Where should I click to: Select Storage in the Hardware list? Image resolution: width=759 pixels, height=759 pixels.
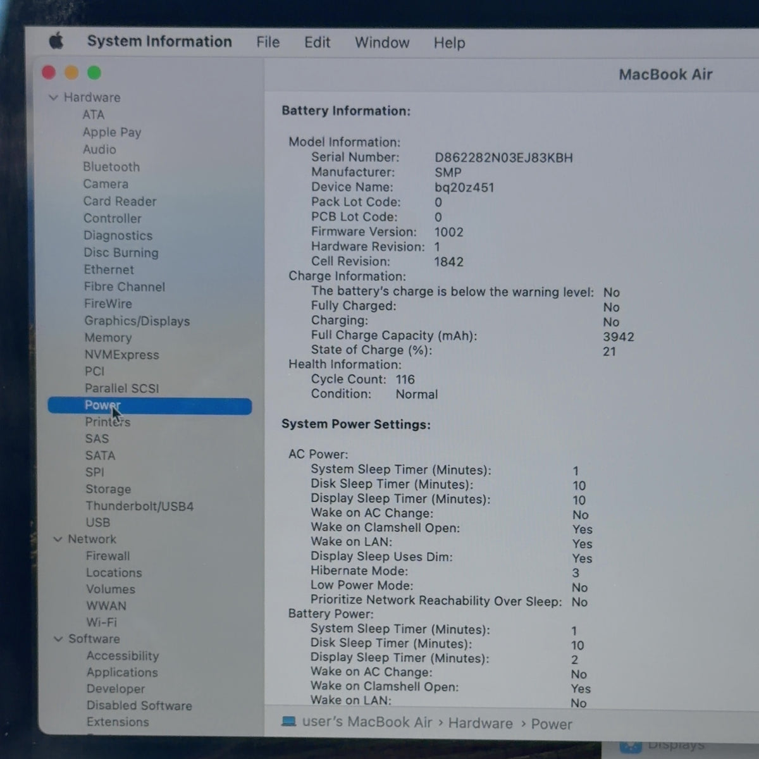coord(108,489)
